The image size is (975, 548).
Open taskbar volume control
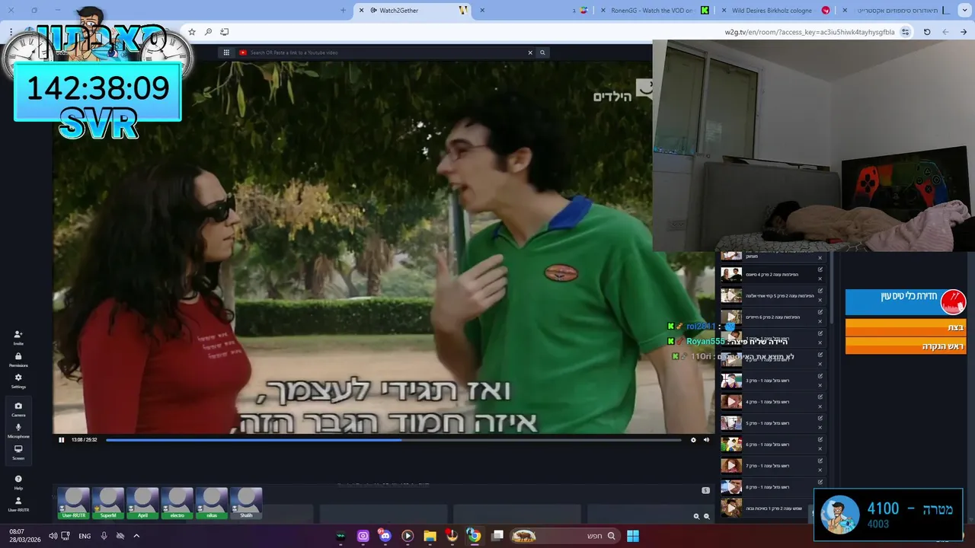coord(53,536)
